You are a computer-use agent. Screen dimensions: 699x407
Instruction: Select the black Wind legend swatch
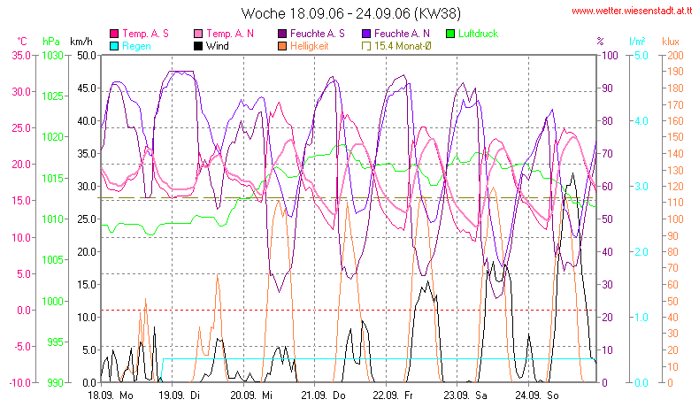coord(199,45)
